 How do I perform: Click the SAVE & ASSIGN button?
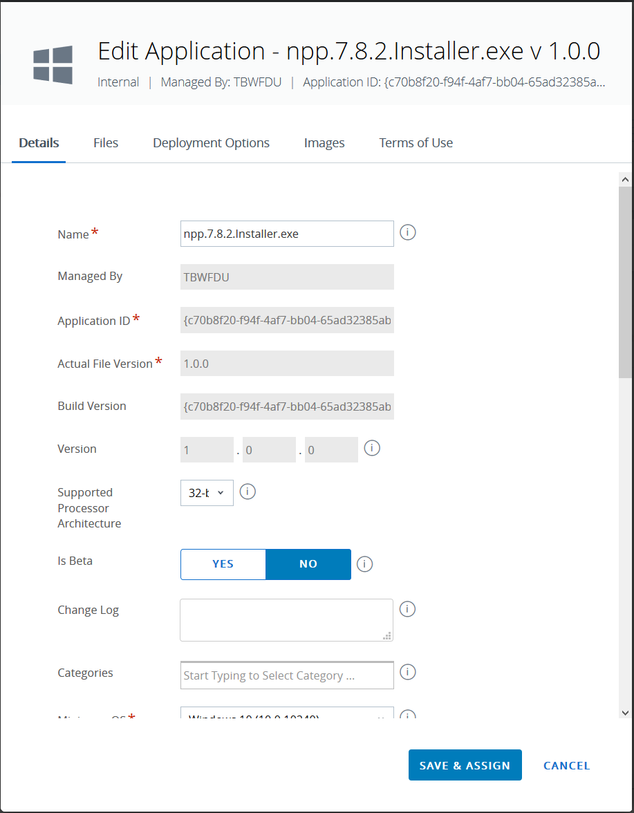(465, 765)
